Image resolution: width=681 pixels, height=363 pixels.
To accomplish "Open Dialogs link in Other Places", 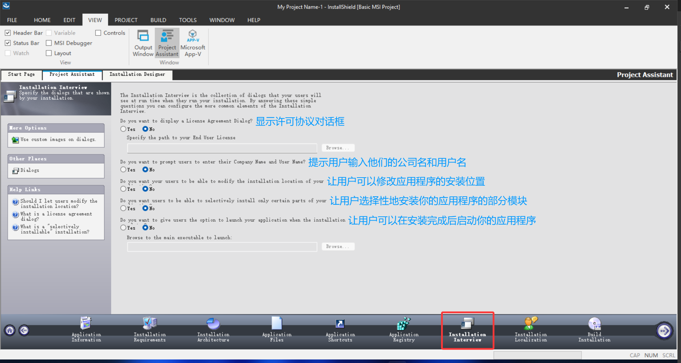I will point(30,171).
